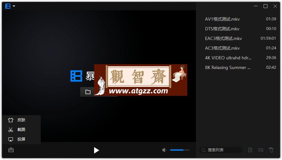282x160 pixels.
Task: Select 截图 screenshot option
Action: (21, 129)
